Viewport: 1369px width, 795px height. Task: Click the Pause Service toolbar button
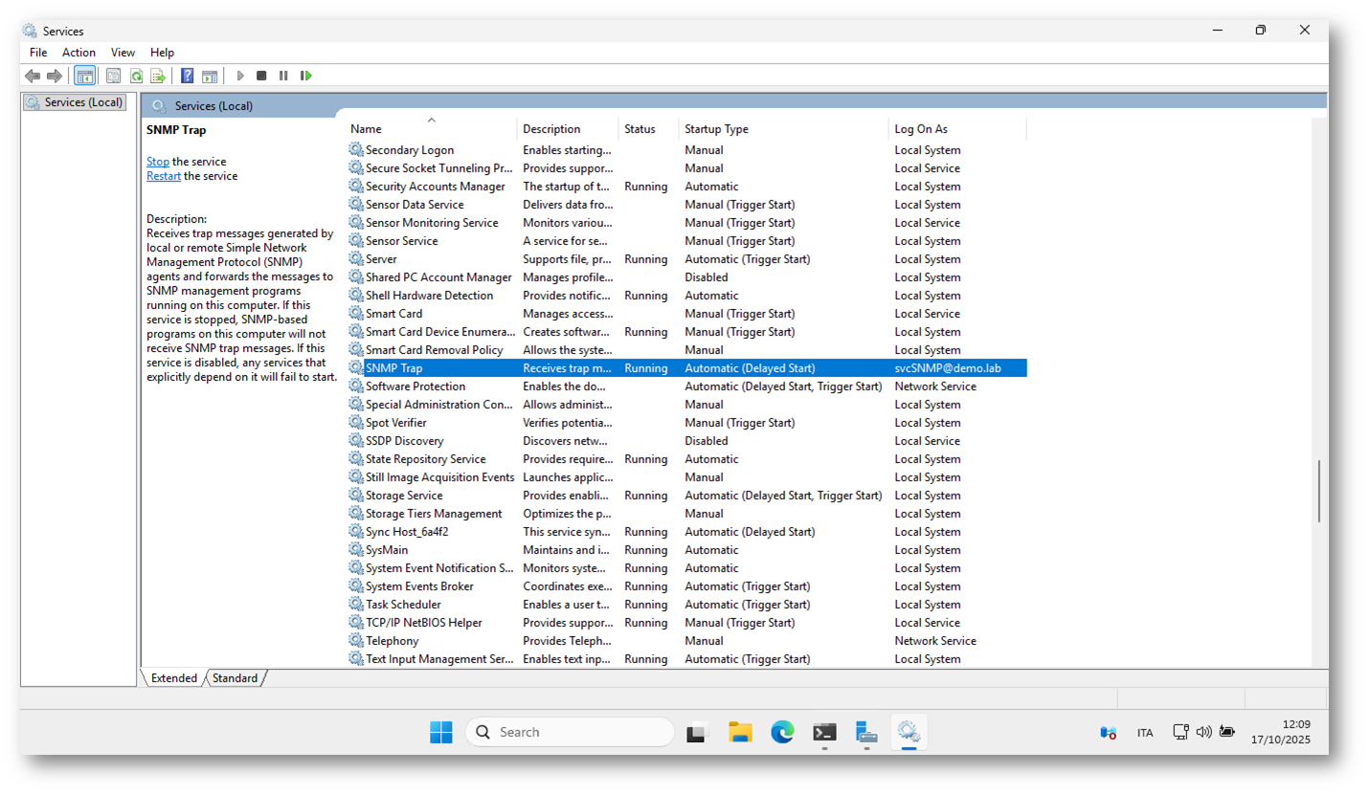pos(283,76)
